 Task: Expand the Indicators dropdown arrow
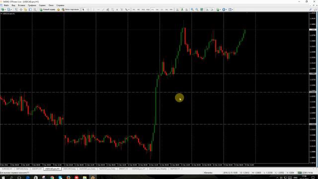click(220, 9)
